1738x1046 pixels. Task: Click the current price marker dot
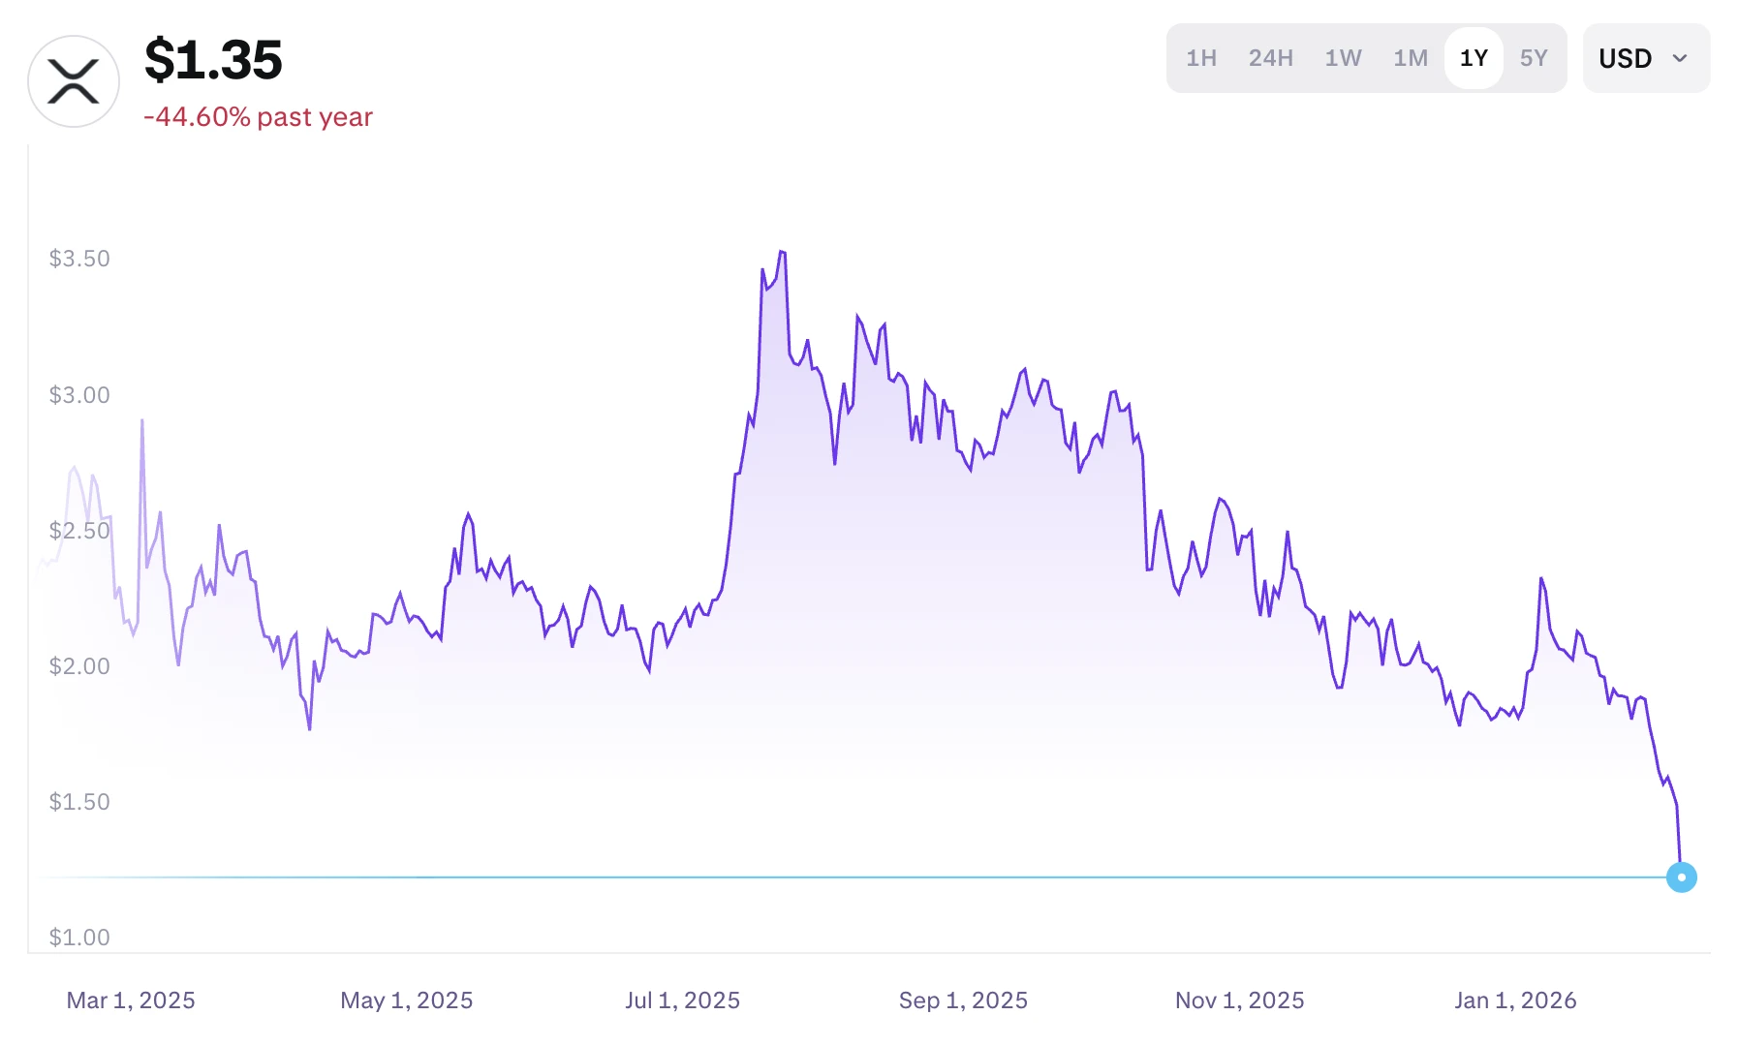coord(1682,877)
